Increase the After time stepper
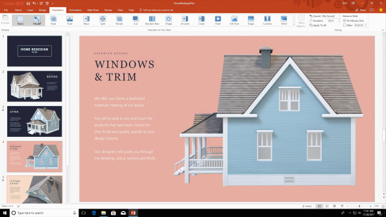This screenshot has width=386, height=217. pyautogui.click(x=365, y=24)
